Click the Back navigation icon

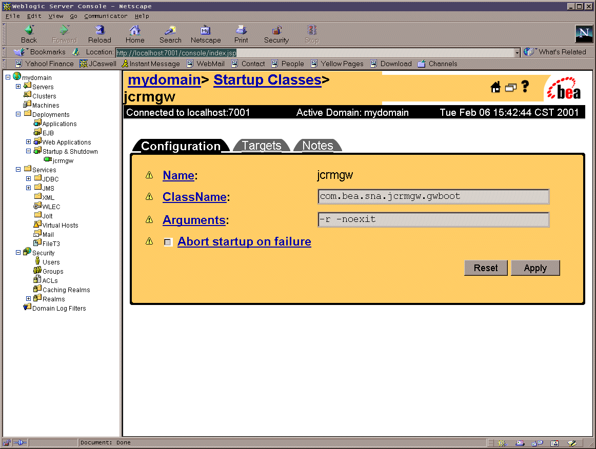coord(29,30)
